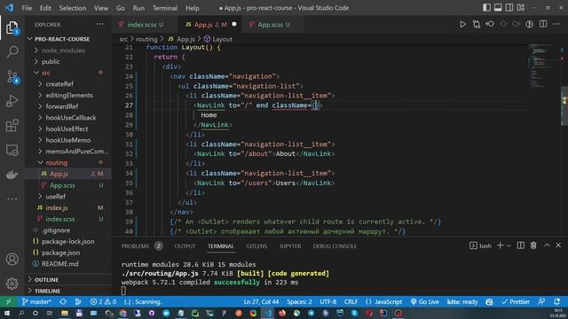
Task: Split the terminal panel
Action: [521, 245]
